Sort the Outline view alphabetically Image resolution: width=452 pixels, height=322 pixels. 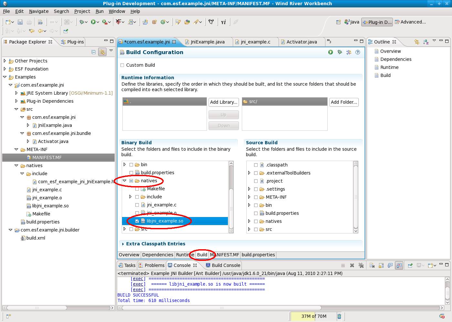[x=426, y=42]
